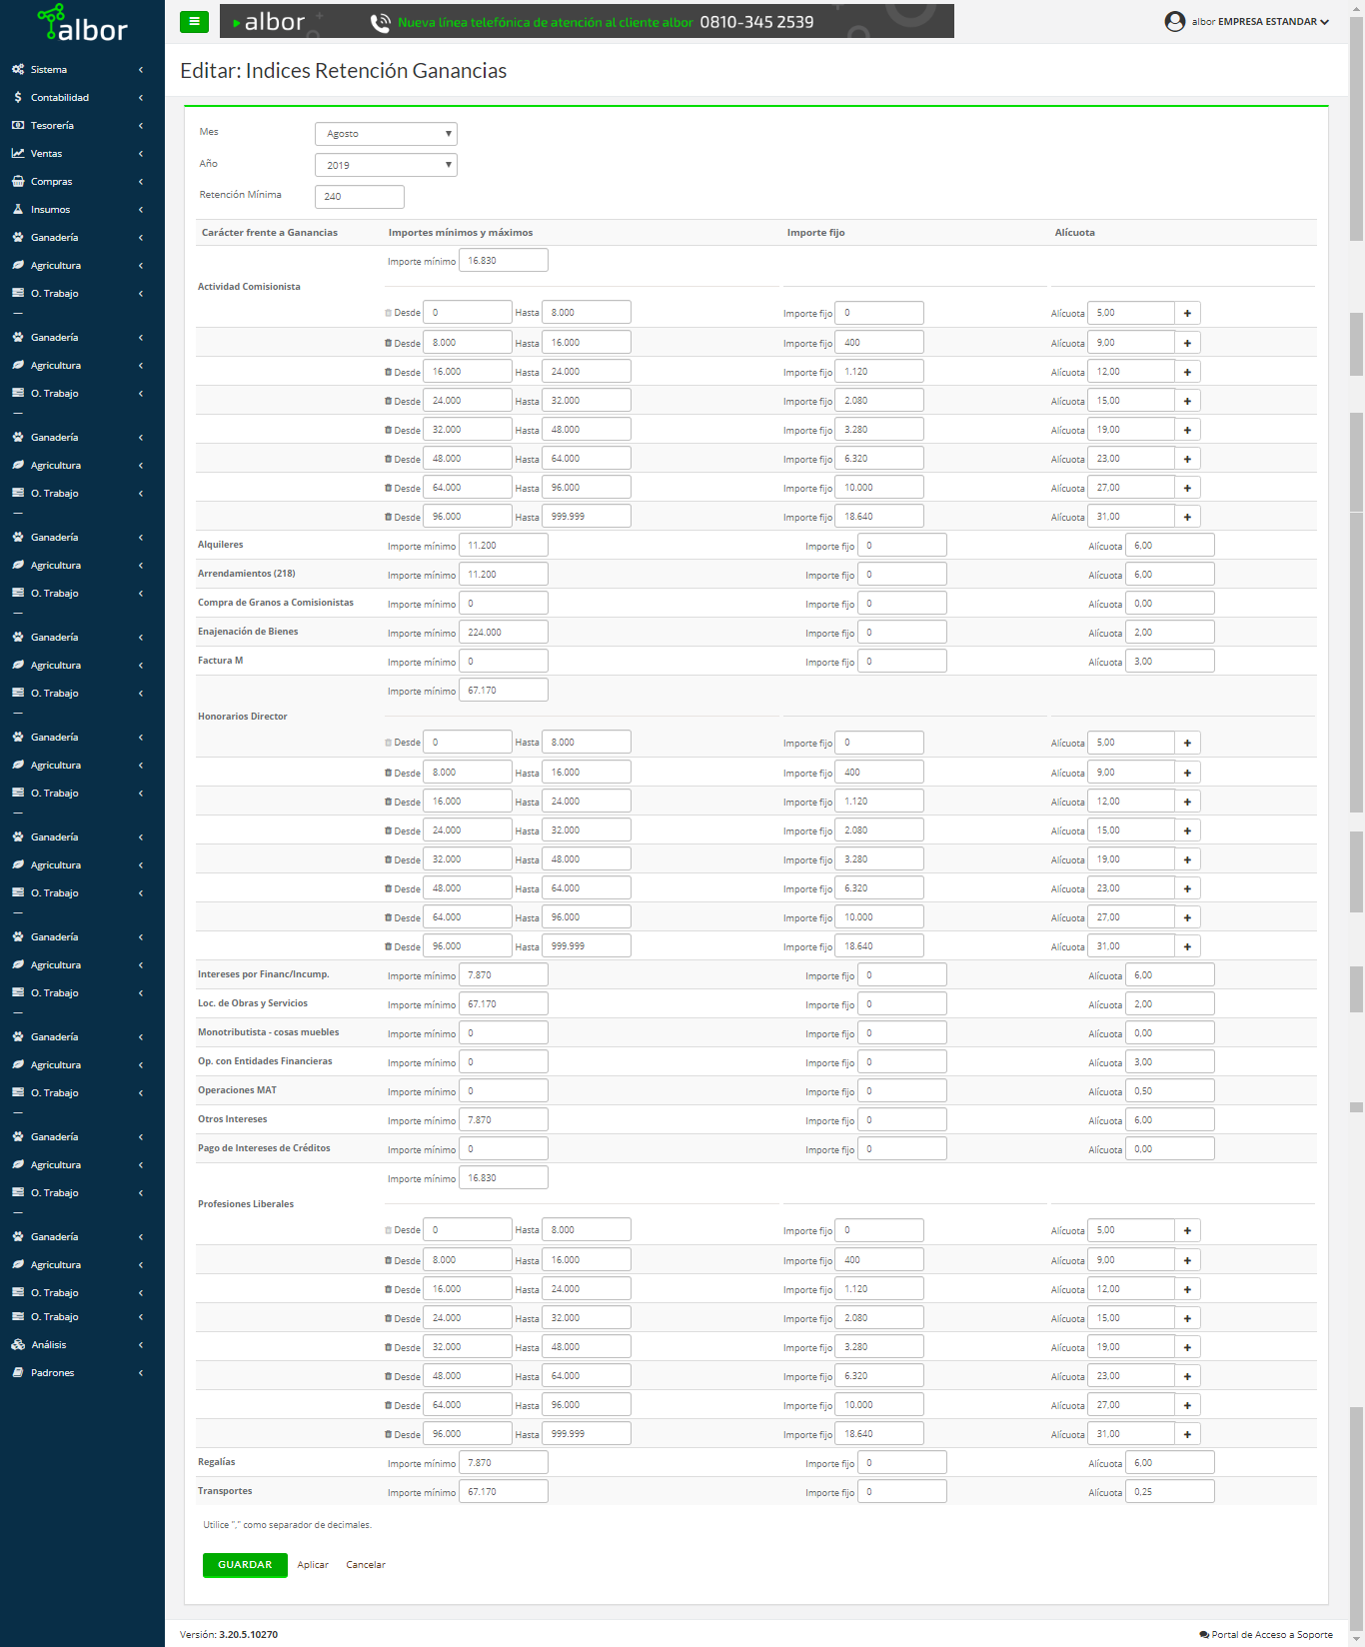Click version text 3.20.5.10270

pos(249,1634)
